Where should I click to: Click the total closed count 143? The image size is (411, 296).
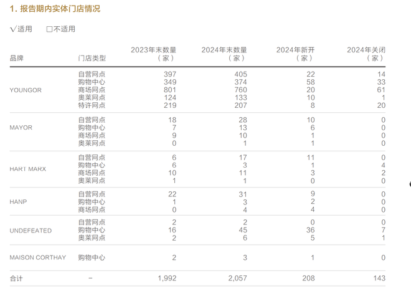pyautogui.click(x=379, y=278)
